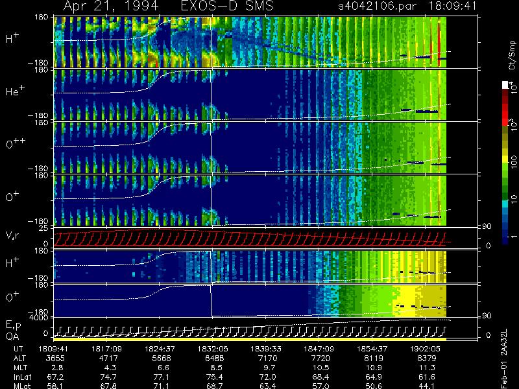Click the file name 's4042106.par'
Viewport: 519px width, 389px height.
[377, 6]
